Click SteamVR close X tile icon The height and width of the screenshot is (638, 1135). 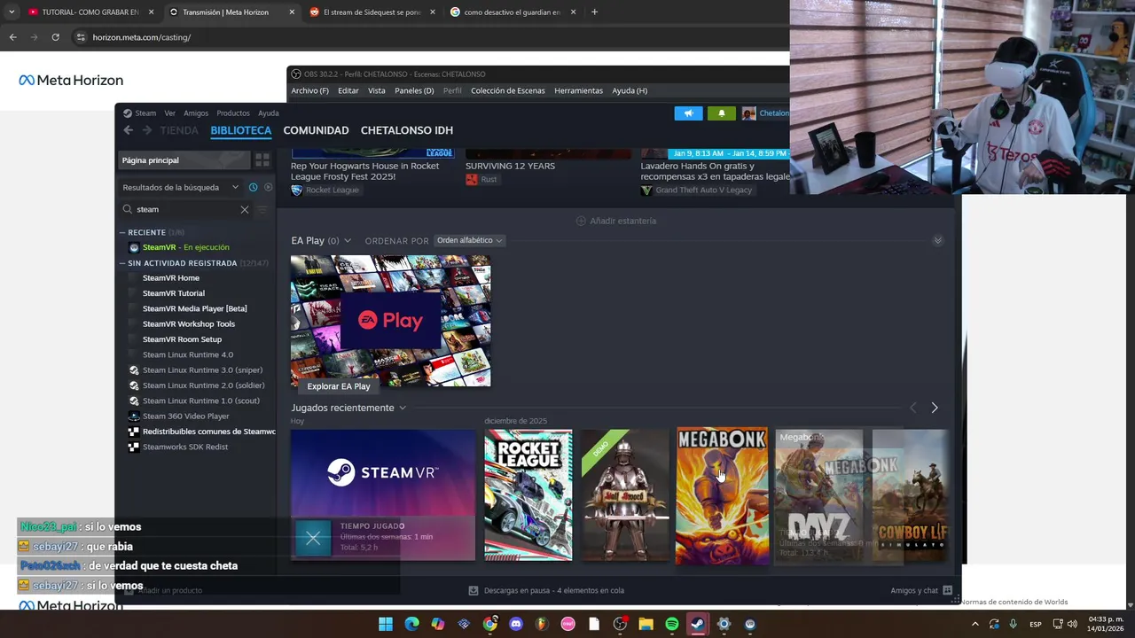313,538
